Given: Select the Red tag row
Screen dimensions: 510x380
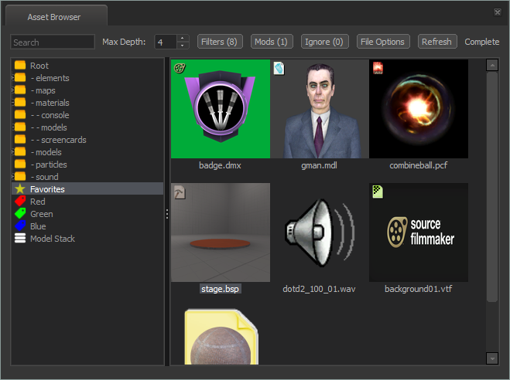Looking at the screenshot, I should [87, 202].
